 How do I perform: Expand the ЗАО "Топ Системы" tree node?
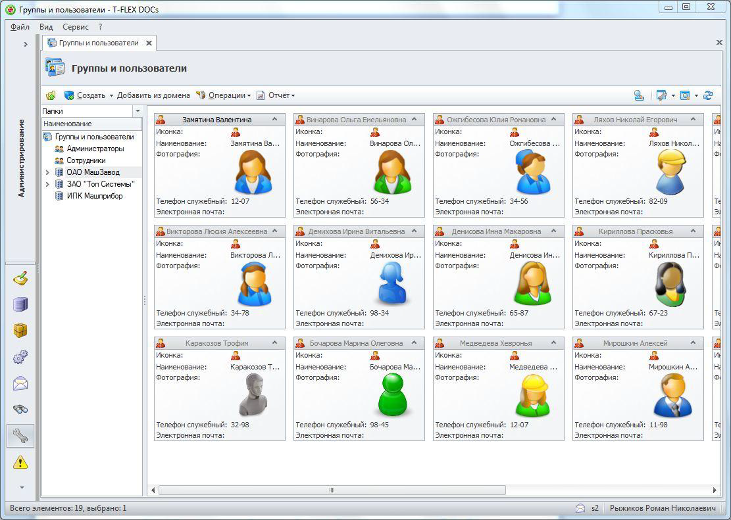click(47, 184)
